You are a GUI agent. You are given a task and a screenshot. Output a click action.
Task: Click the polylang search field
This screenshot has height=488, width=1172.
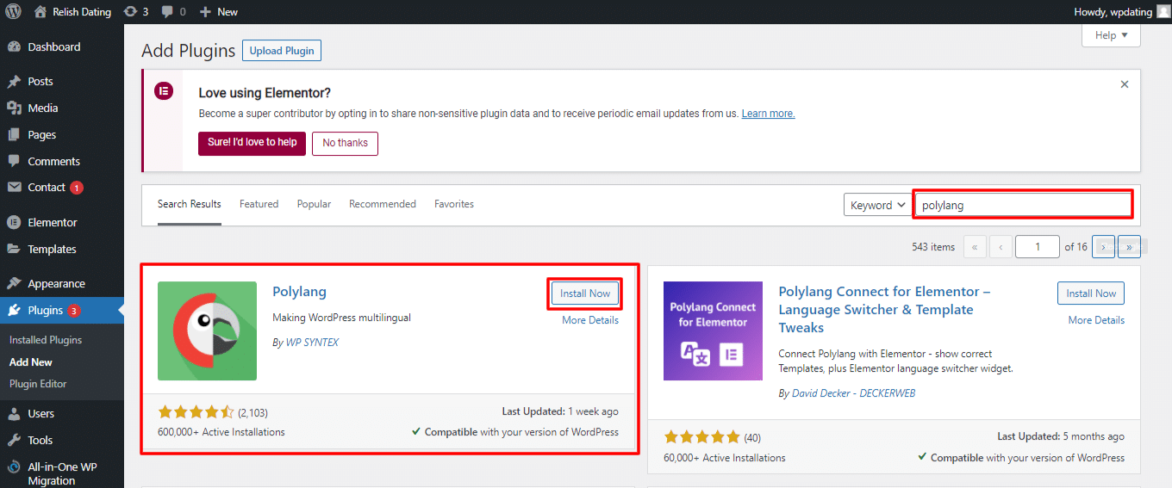pos(1023,205)
